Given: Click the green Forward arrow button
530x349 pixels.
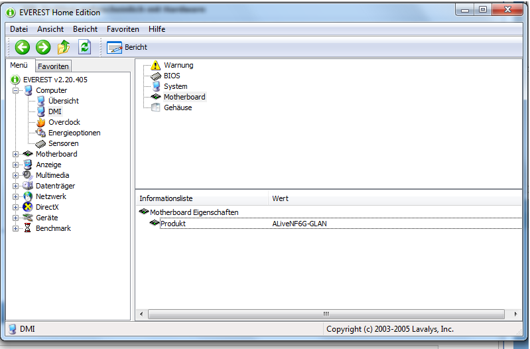Looking at the screenshot, I should 43,47.
